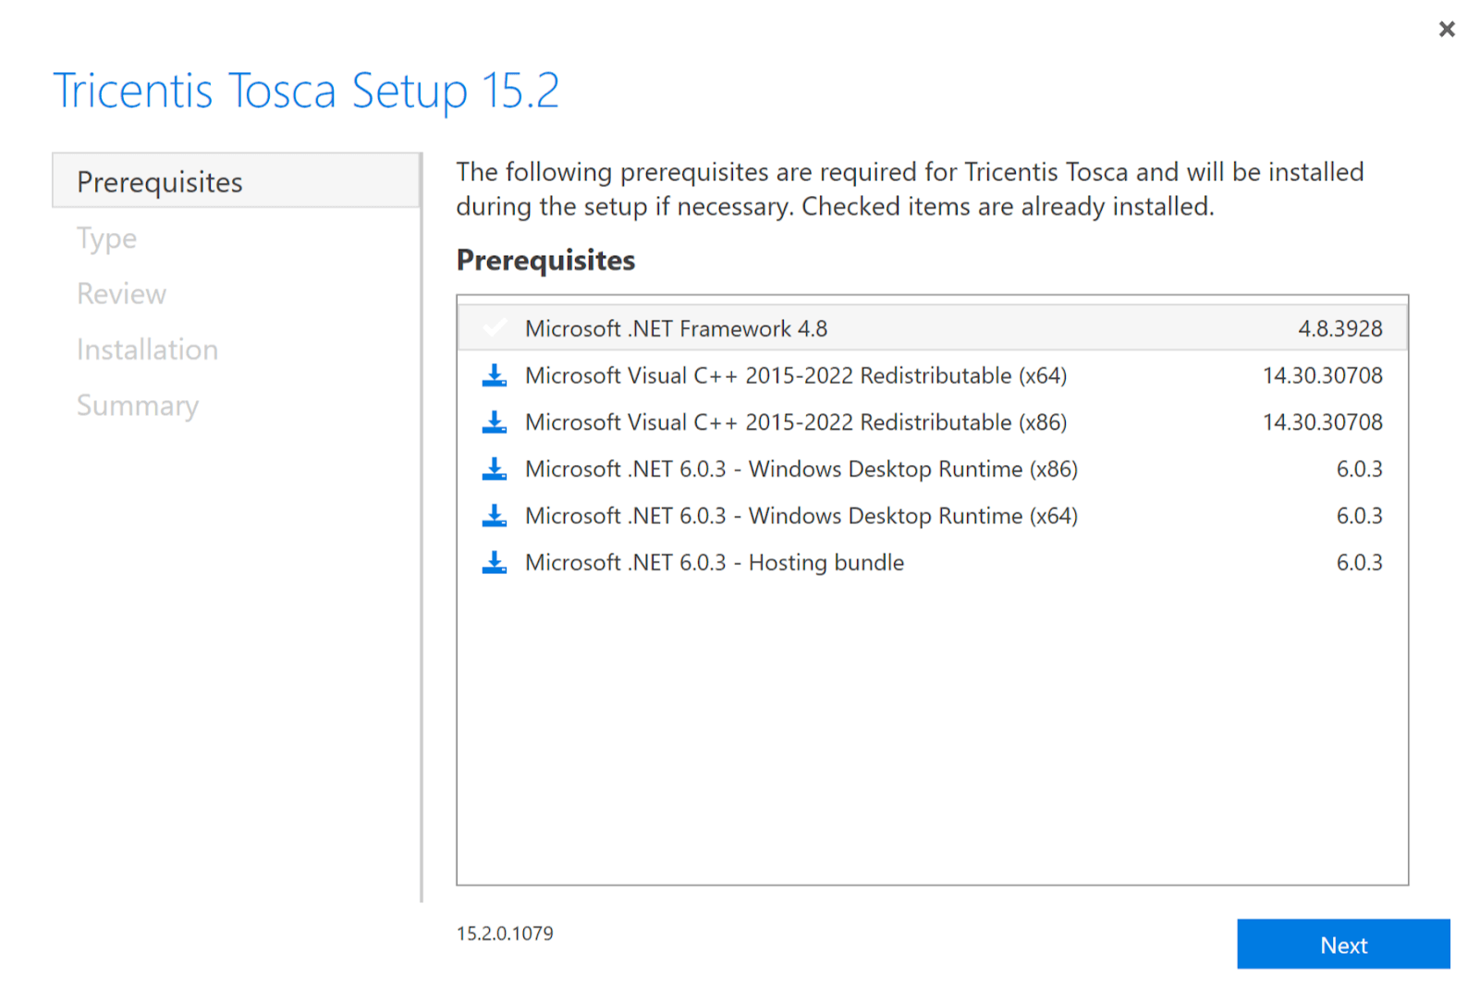This screenshot has height=990, width=1480.
Task: Open the Prerequisites step in sidebar
Action: point(159,182)
